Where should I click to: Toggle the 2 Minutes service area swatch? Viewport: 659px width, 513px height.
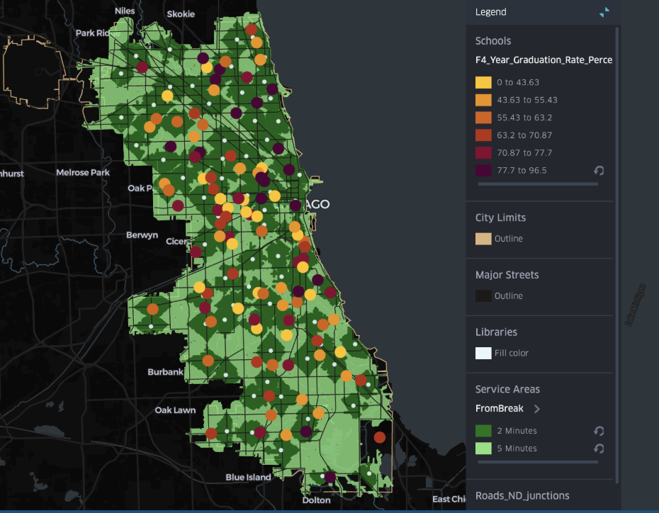click(x=483, y=431)
